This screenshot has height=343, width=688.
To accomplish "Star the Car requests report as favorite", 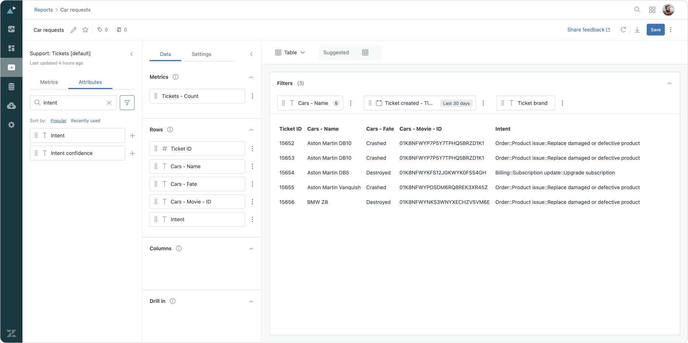I will pyautogui.click(x=85, y=30).
